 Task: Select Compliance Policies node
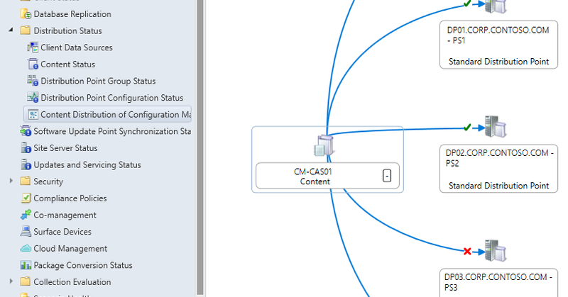[70, 198]
